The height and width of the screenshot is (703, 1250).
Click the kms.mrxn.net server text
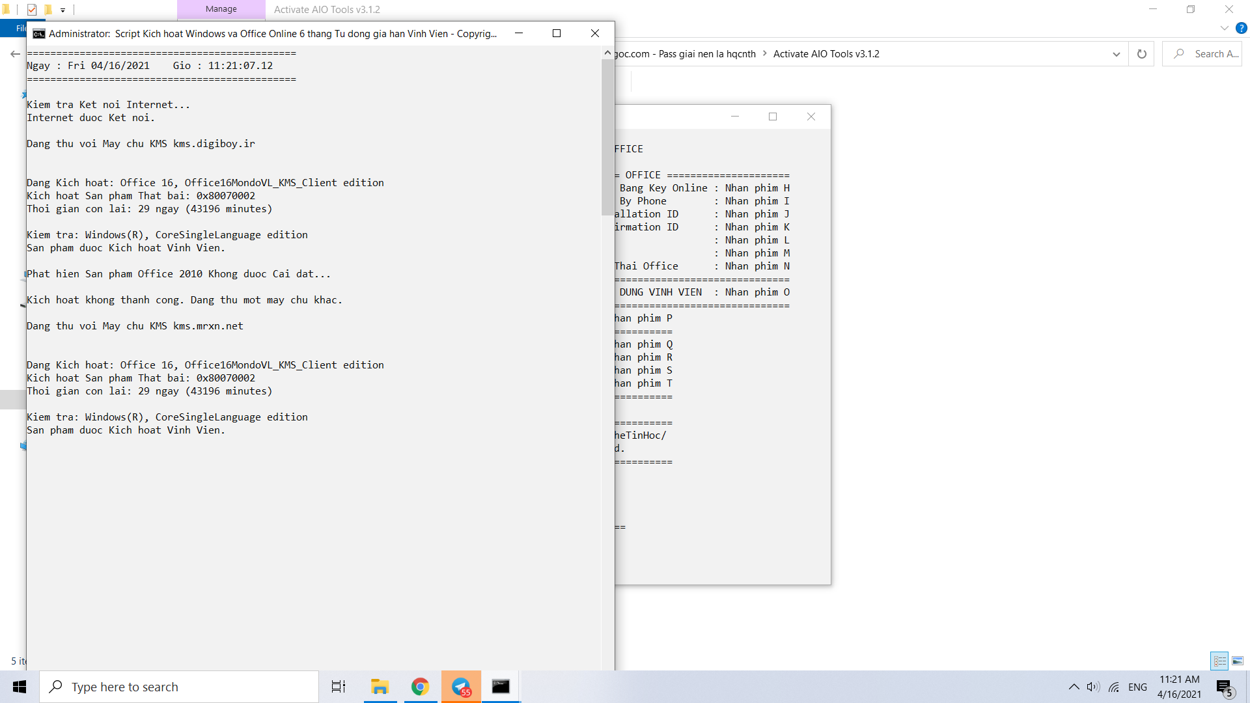208,326
